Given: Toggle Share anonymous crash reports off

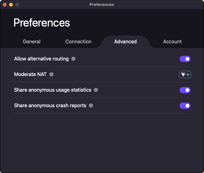Looking at the screenshot, I should pyautogui.click(x=185, y=106).
